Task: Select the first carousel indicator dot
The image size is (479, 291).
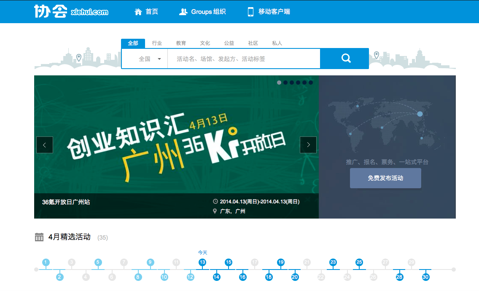Action: (x=279, y=83)
